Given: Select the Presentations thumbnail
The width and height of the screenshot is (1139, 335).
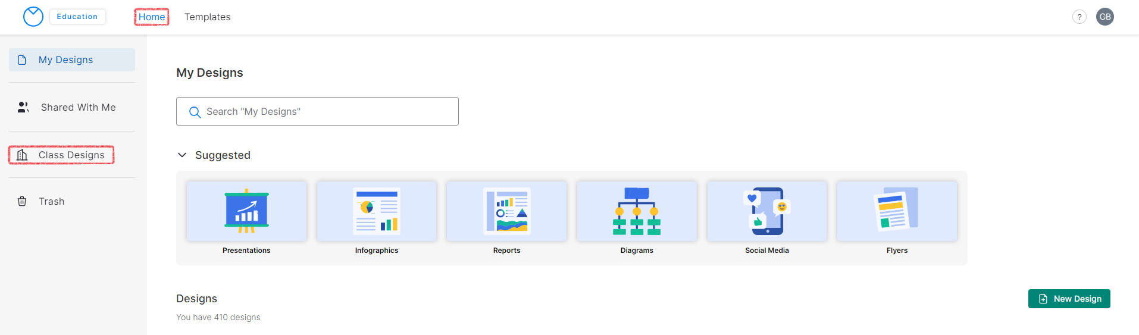Looking at the screenshot, I should pyautogui.click(x=246, y=211).
